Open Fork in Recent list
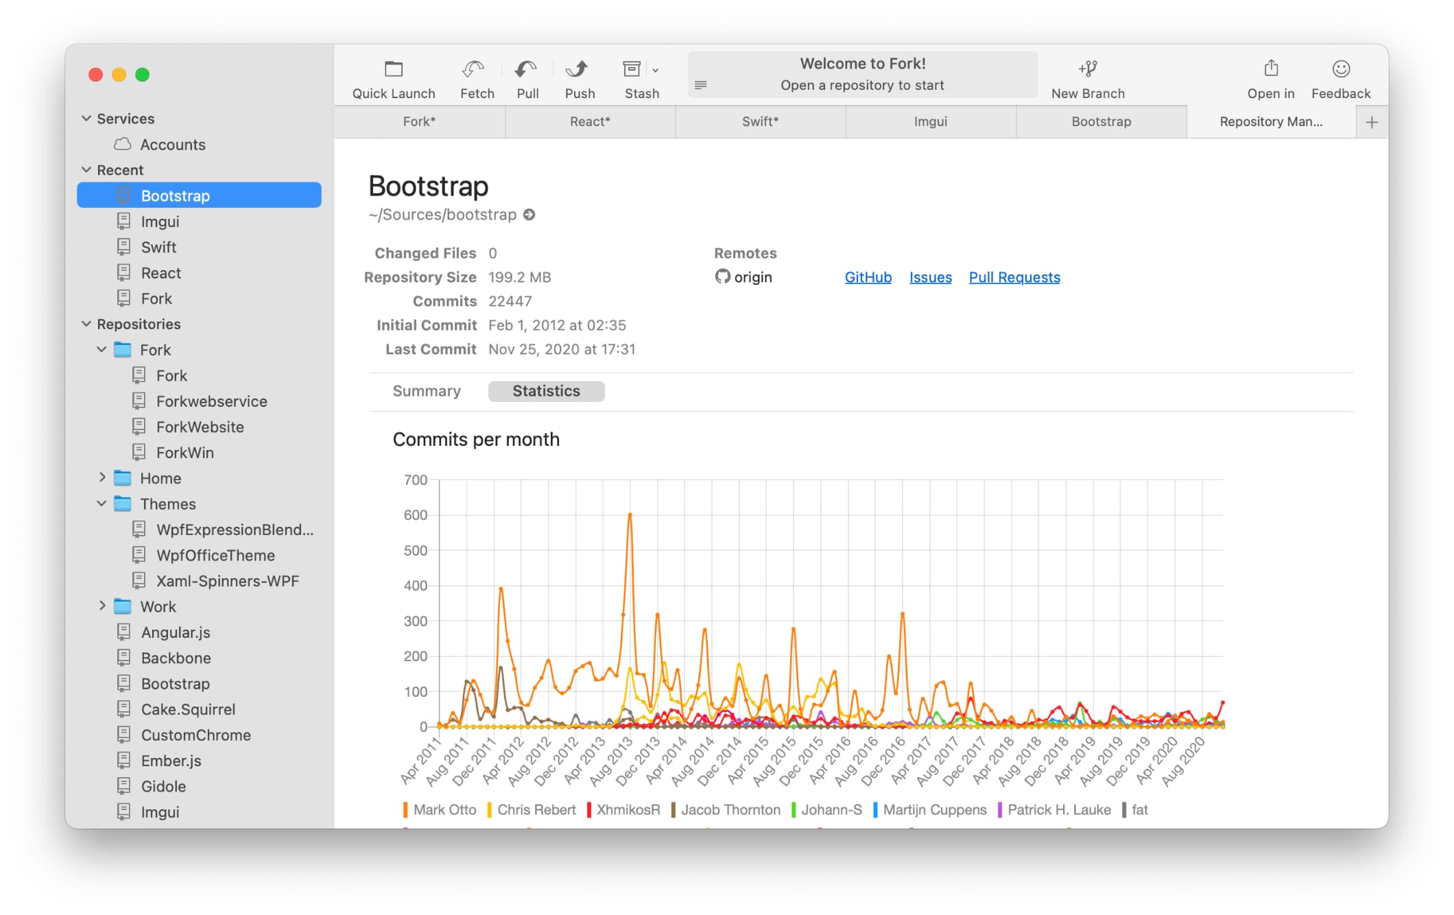Screen dimensions: 1454x915 point(199,298)
